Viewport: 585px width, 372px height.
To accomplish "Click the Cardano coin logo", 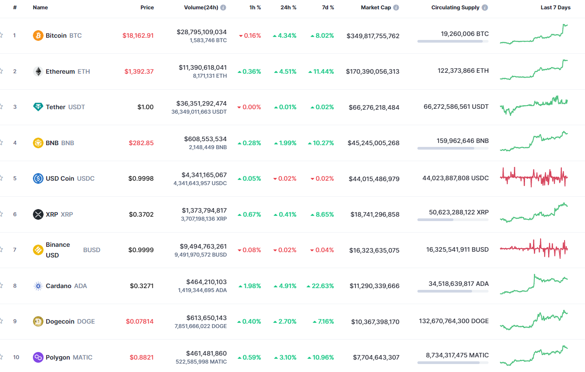I will click(37, 286).
